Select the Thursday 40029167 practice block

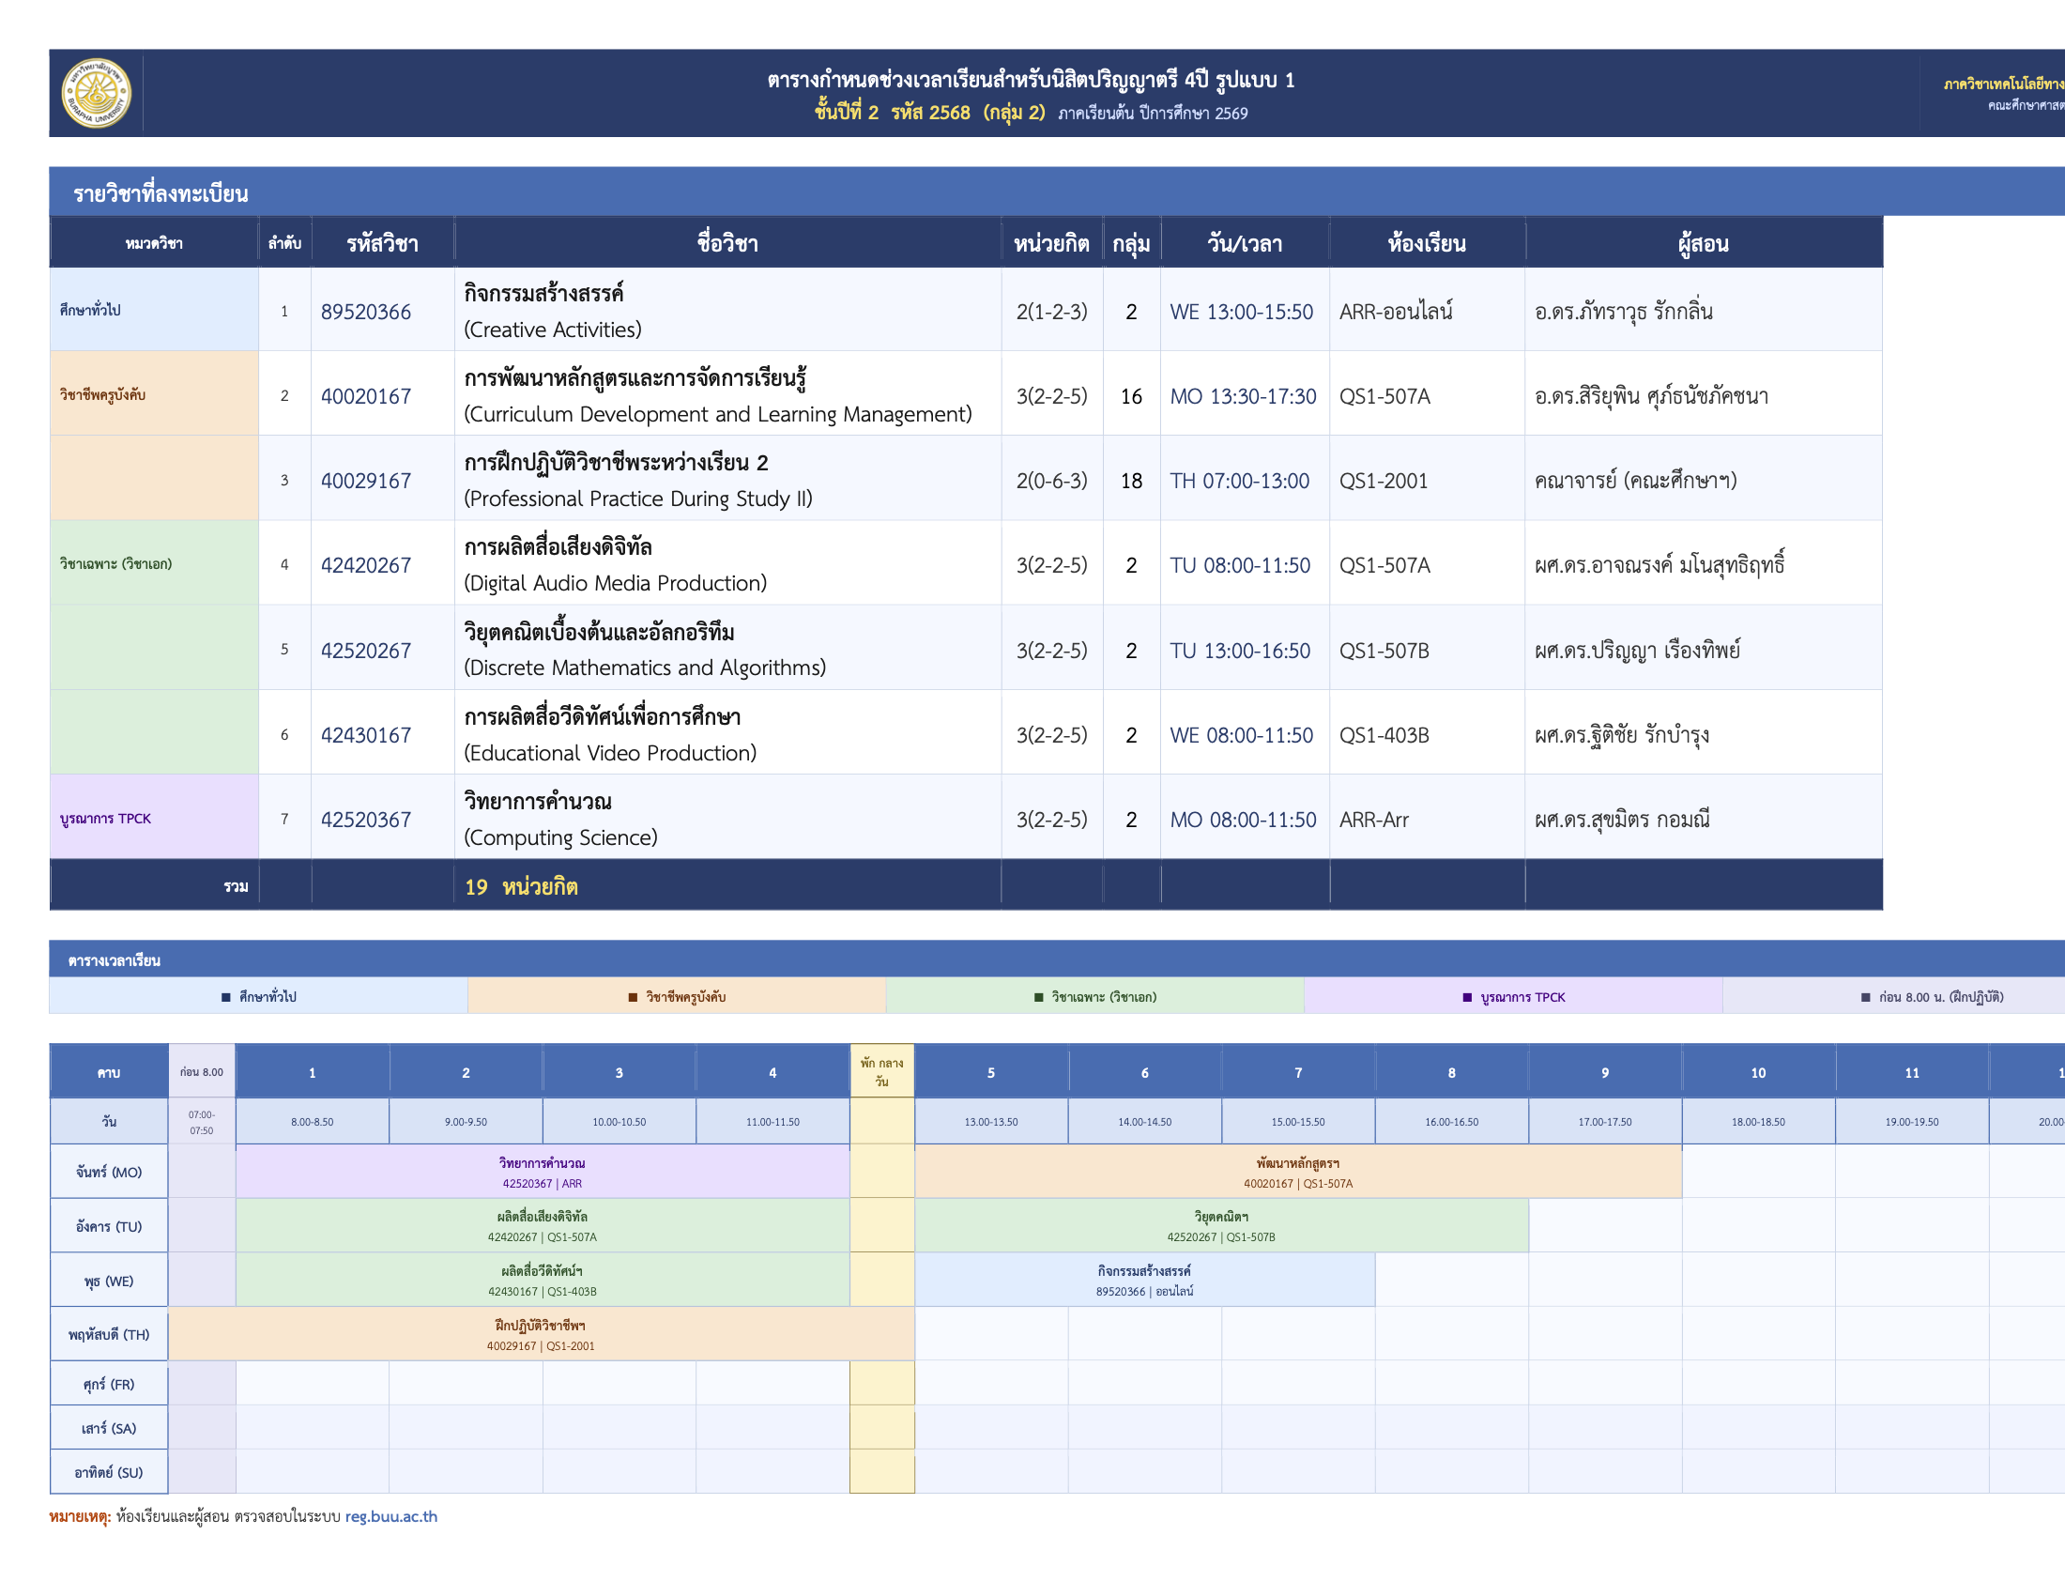542,1334
